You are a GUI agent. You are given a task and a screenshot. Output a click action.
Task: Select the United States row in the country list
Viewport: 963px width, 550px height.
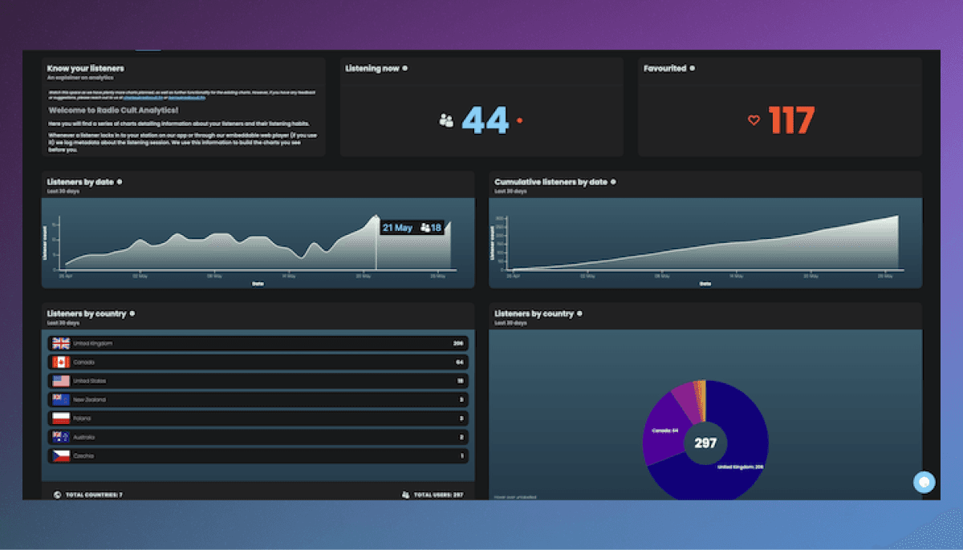257,380
